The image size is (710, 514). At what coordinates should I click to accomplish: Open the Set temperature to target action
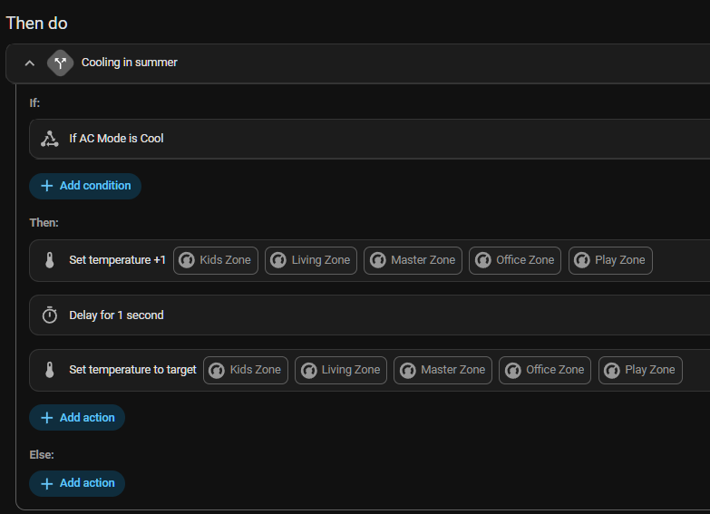click(369, 370)
